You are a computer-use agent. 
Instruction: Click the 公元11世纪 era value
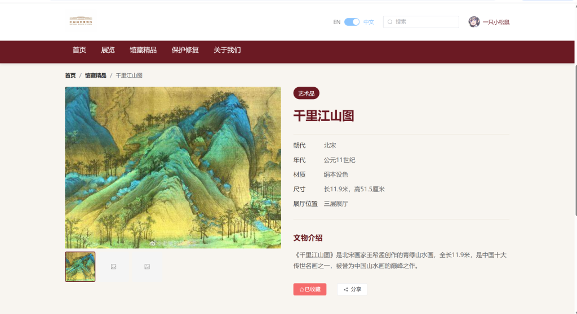[339, 160]
